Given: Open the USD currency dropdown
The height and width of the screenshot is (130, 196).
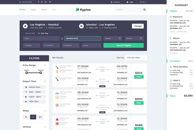Looking at the screenshot, I should click(x=143, y=2).
